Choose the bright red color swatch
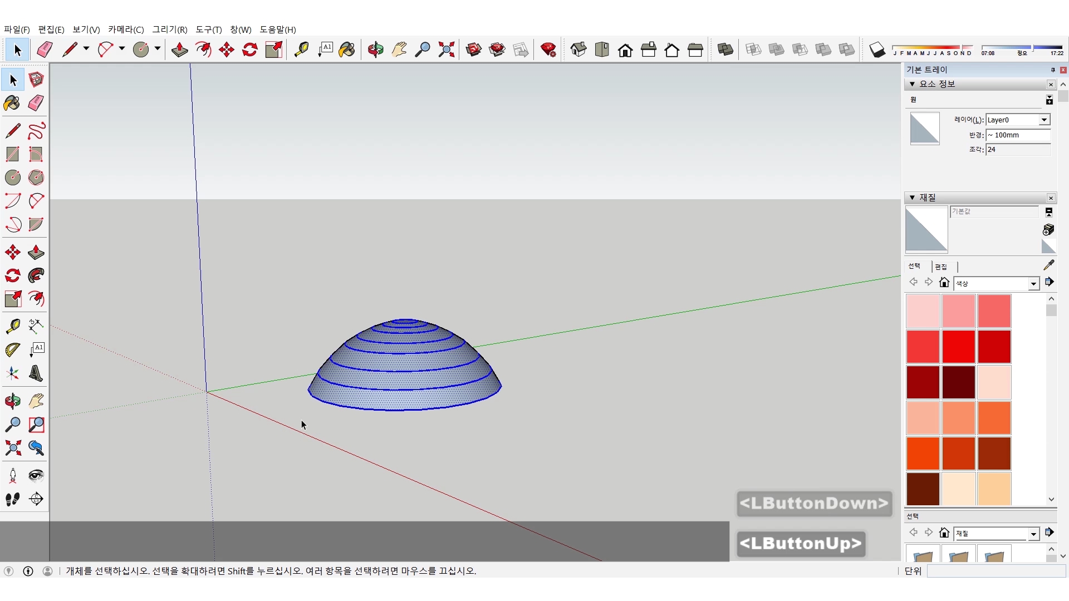The image size is (1069, 601). pyautogui.click(x=958, y=346)
